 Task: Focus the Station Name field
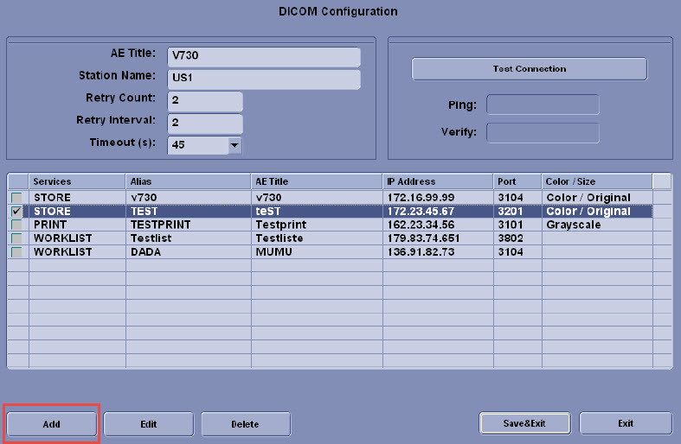[264, 79]
